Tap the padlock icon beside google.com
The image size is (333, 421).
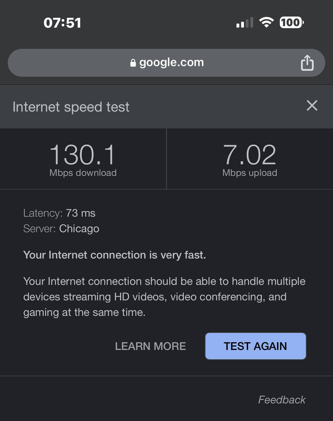click(133, 63)
